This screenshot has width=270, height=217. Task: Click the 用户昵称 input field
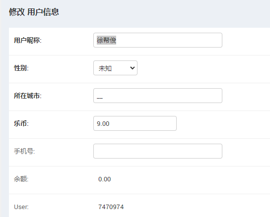click(x=158, y=40)
